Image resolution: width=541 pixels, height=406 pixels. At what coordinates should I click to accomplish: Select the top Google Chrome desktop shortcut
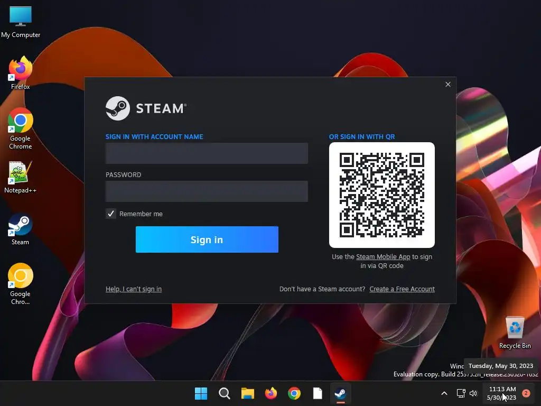21,128
